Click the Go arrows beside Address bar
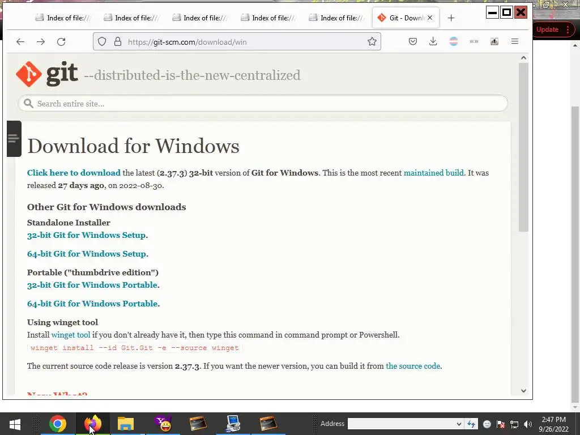 click(x=471, y=424)
